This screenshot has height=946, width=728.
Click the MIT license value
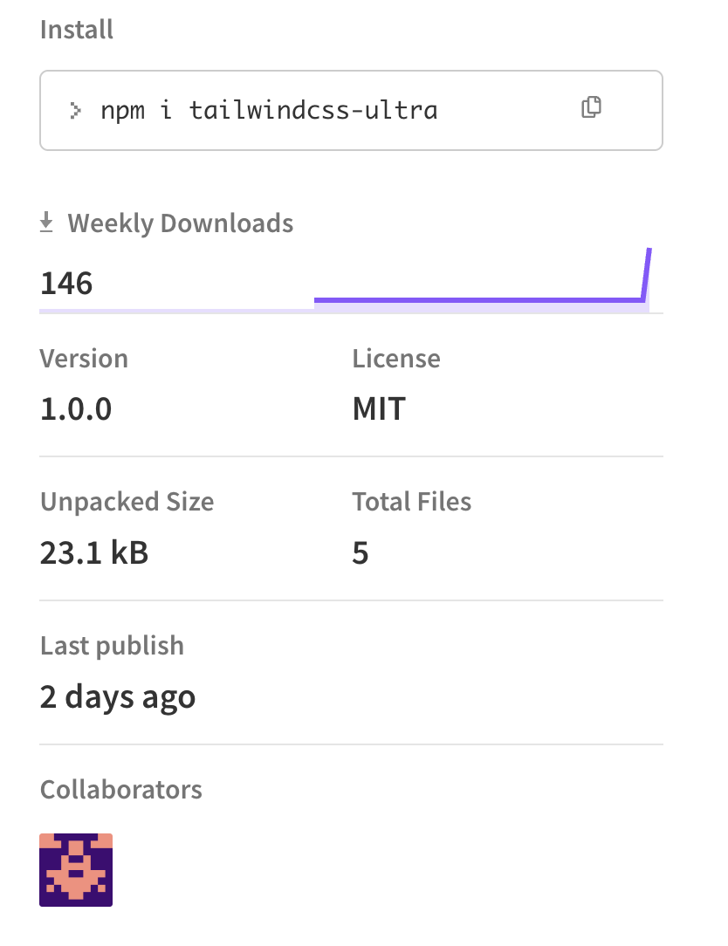379,408
